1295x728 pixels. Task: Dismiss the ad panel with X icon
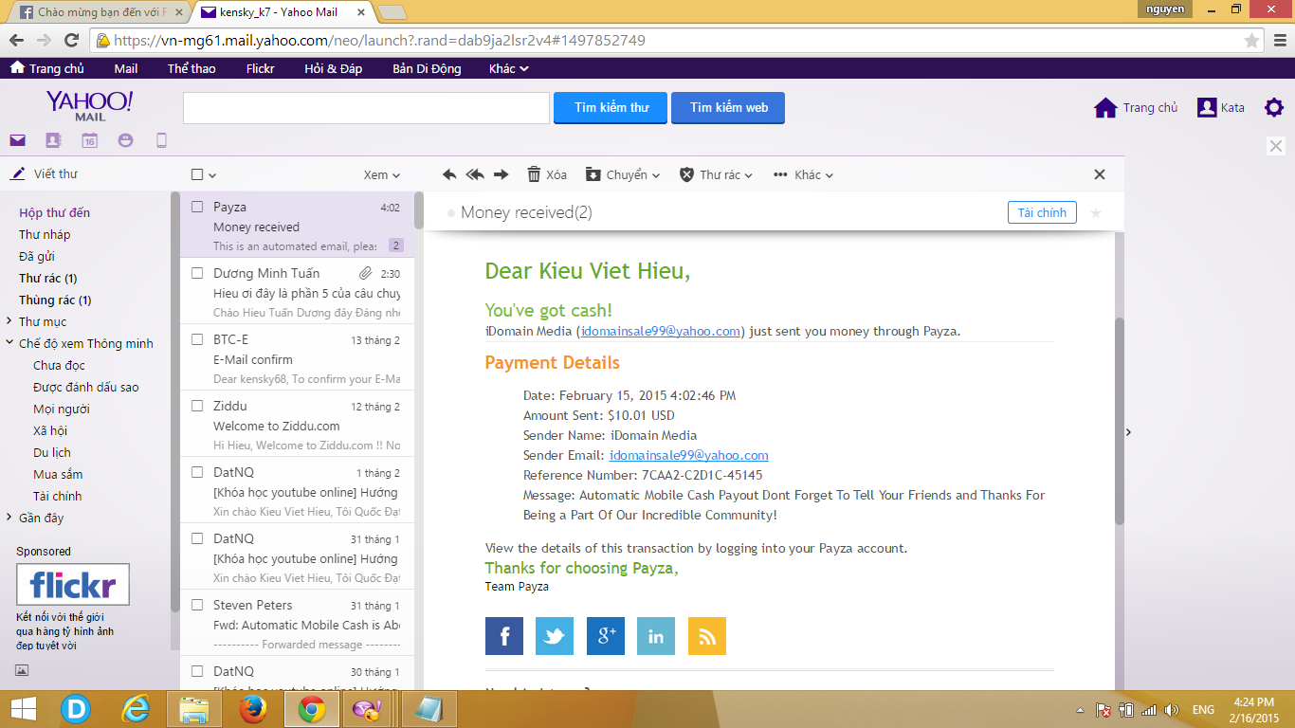click(1276, 146)
